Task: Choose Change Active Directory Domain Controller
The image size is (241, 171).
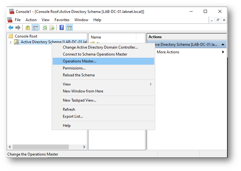Action: click(103, 47)
